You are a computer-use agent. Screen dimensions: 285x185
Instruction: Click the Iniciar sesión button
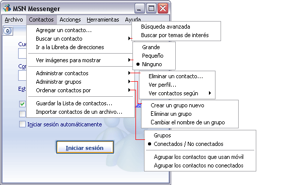tap(85, 147)
